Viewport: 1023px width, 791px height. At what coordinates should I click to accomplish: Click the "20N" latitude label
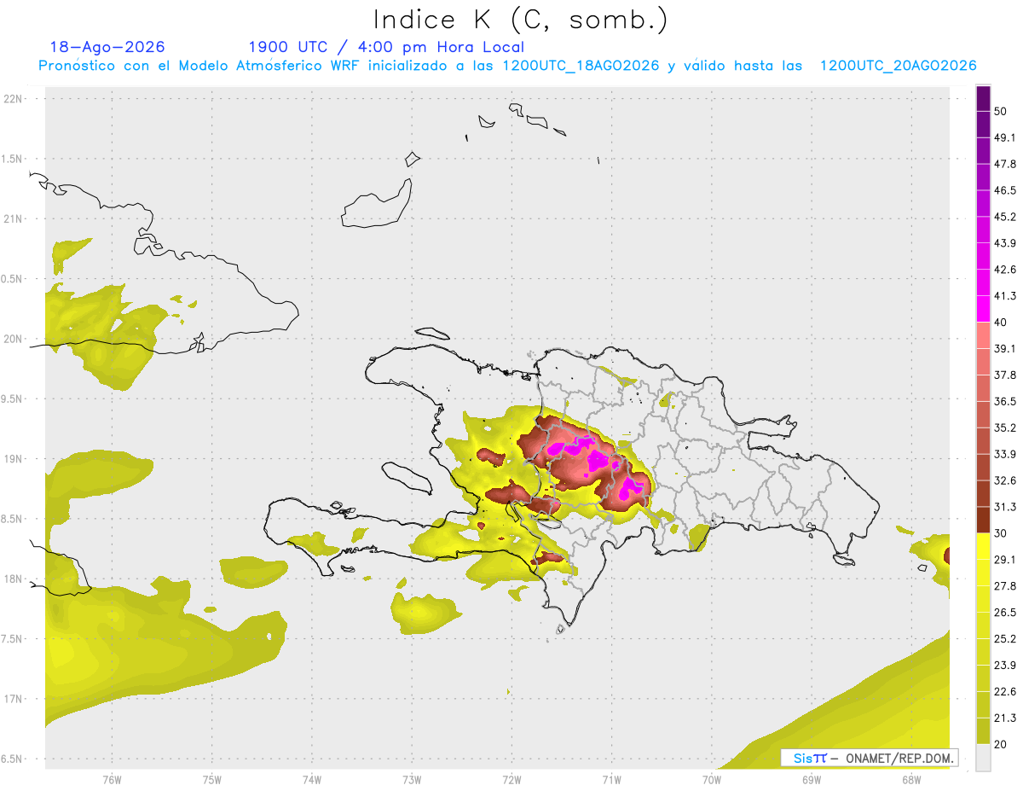[14, 339]
